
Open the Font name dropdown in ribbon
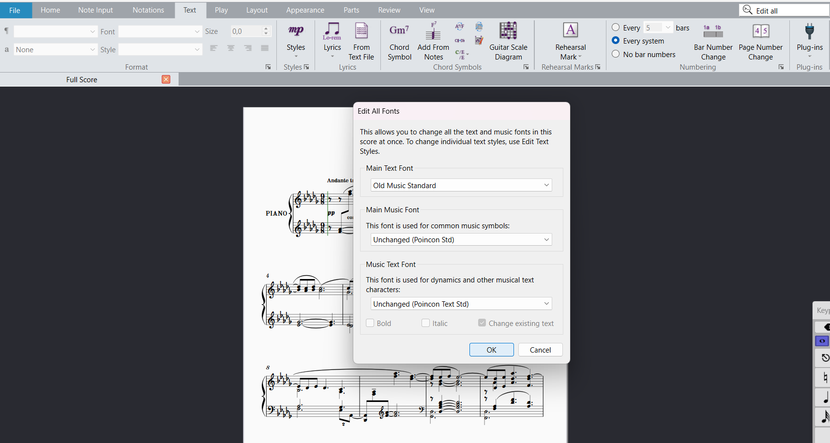click(160, 31)
